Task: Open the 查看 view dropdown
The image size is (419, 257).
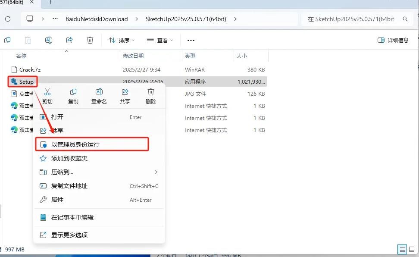Action: pos(160,41)
